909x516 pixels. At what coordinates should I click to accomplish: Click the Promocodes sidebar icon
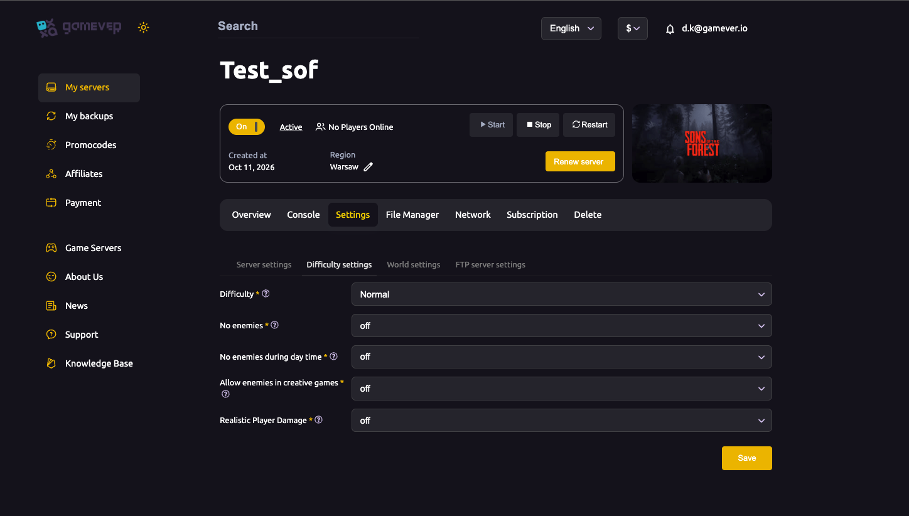(51, 145)
